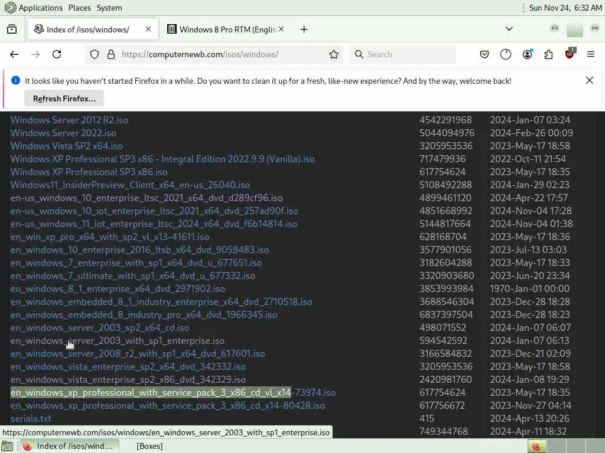Open windows_embedded_8_1_industry_enterprise link
Viewport: 605px width, 453px height.
coord(161,301)
